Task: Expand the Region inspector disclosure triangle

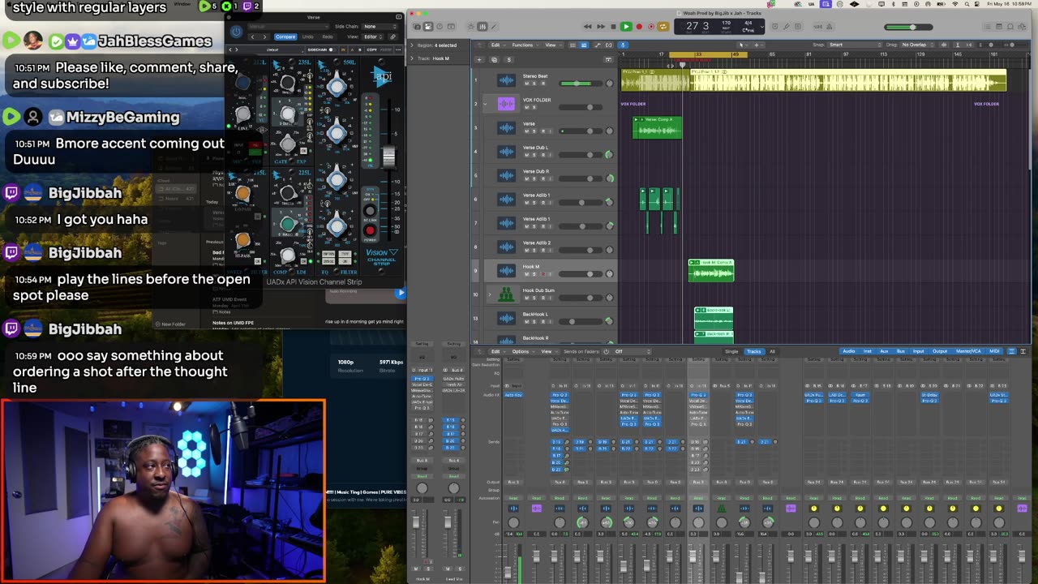Action: click(x=413, y=45)
